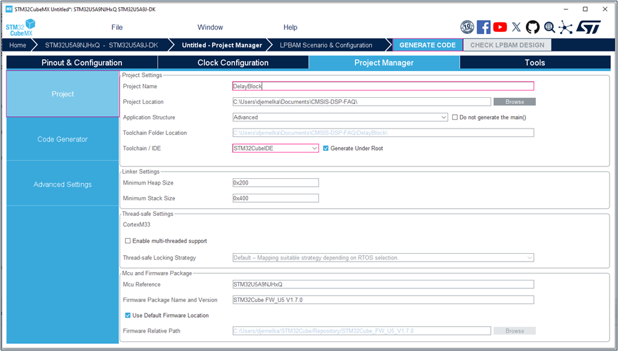Click the Project Location field
The image size is (618, 351).
point(362,102)
